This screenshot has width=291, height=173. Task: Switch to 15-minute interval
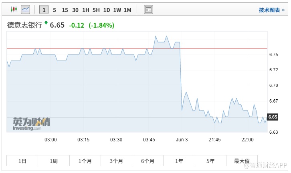coord(65,10)
